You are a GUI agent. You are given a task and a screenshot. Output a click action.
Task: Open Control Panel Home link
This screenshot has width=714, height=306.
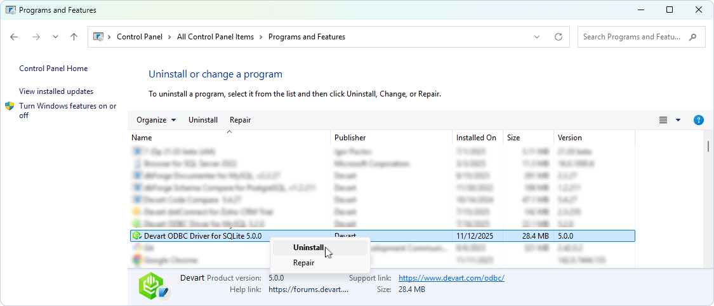(53, 69)
